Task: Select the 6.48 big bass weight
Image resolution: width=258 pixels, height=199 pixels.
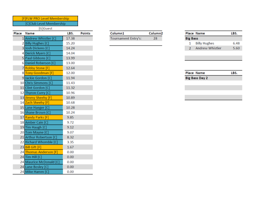Action: [x=236, y=43]
